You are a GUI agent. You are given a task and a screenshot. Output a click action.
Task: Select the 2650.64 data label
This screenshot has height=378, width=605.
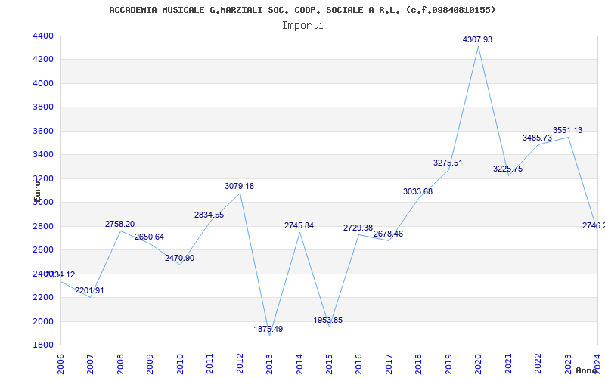pos(149,237)
